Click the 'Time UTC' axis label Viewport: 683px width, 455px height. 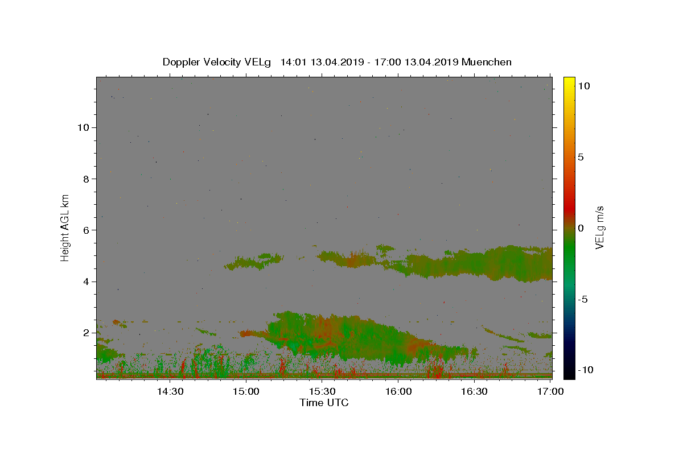(x=324, y=403)
